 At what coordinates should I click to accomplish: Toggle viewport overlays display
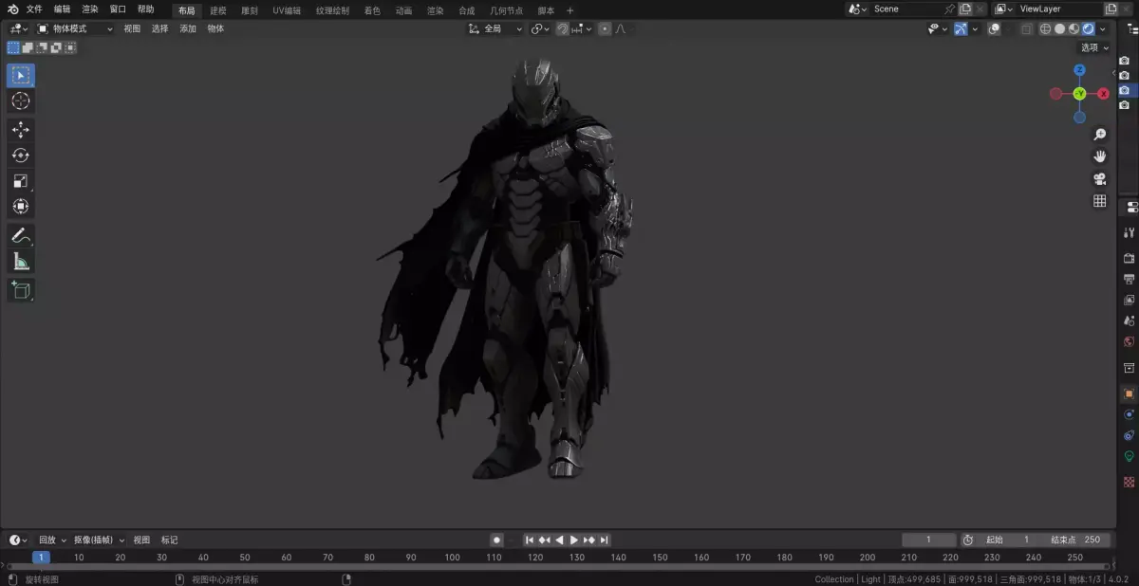click(x=994, y=28)
